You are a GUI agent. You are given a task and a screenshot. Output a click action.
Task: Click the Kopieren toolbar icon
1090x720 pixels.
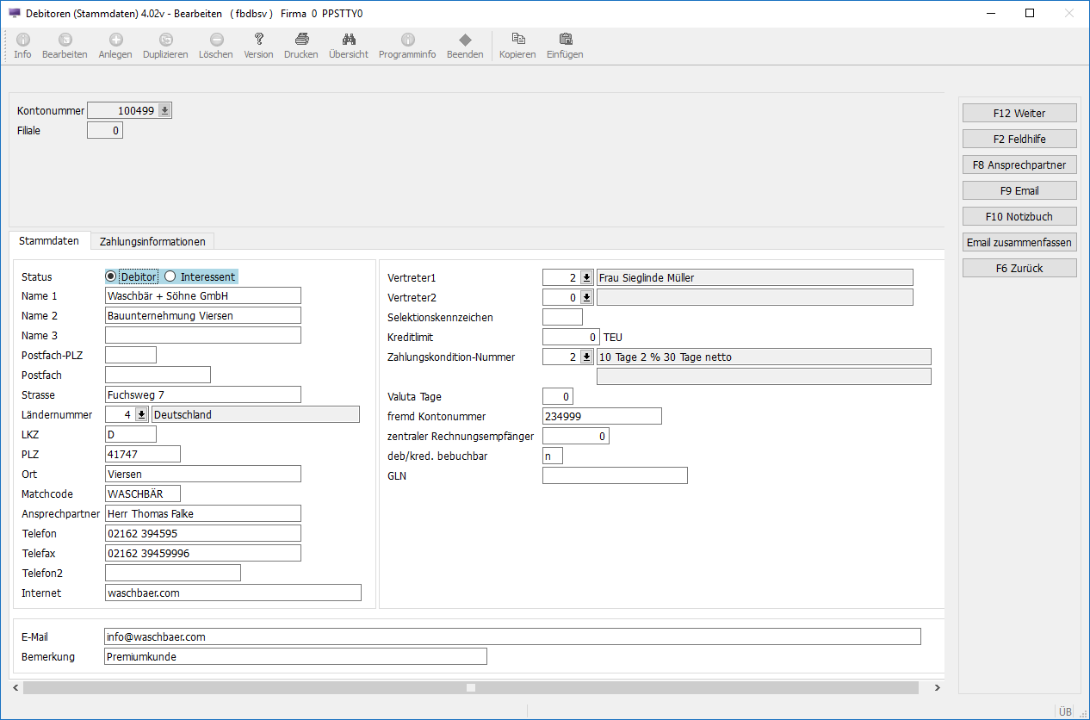[517, 40]
